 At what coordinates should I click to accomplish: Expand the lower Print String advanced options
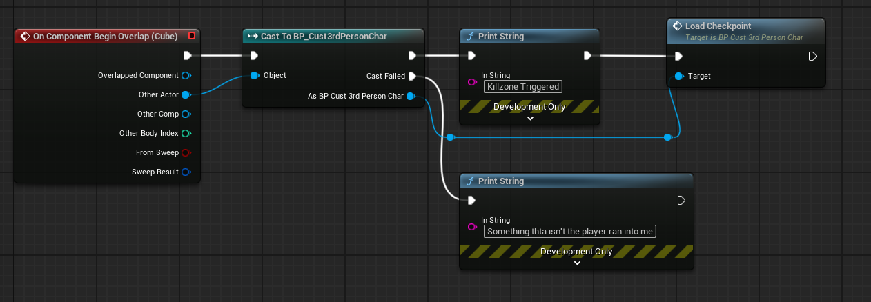(x=577, y=263)
